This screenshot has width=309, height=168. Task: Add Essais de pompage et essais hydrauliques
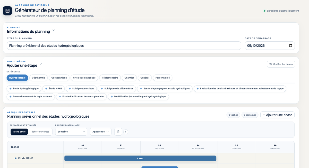point(165,88)
